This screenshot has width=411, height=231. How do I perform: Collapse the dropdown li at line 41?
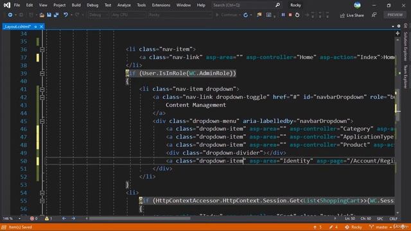click(42, 90)
